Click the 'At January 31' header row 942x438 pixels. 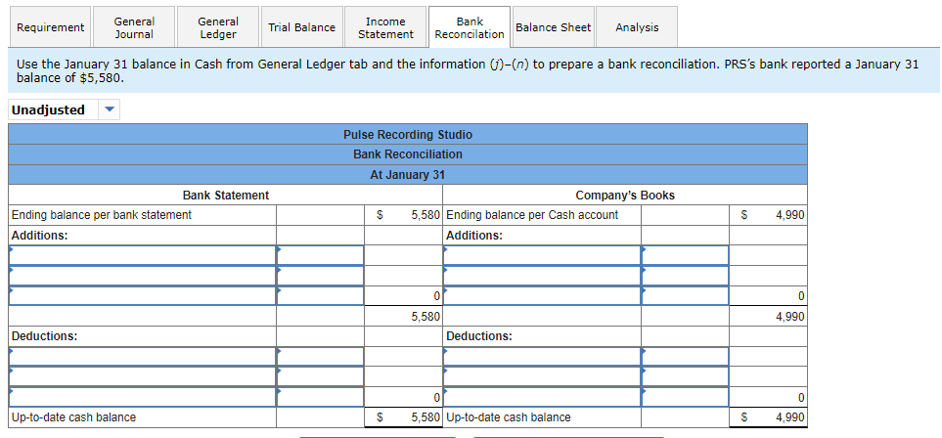(408, 175)
